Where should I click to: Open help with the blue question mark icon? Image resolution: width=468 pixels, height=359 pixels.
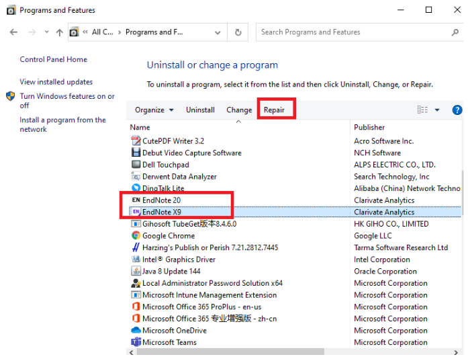[x=457, y=110]
